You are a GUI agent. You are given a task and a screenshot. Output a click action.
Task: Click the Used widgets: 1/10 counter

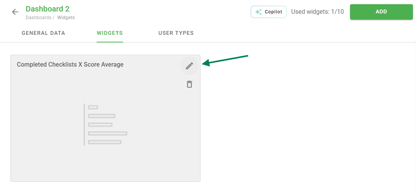[317, 11]
